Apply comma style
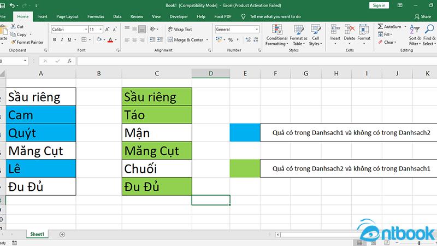 tap(238, 39)
